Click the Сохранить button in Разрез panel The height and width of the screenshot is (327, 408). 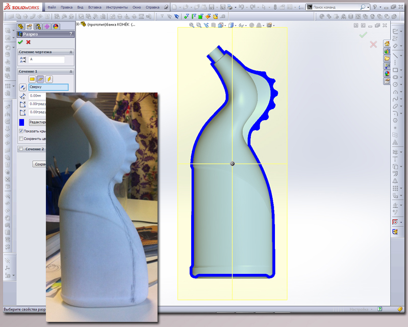coord(39,164)
